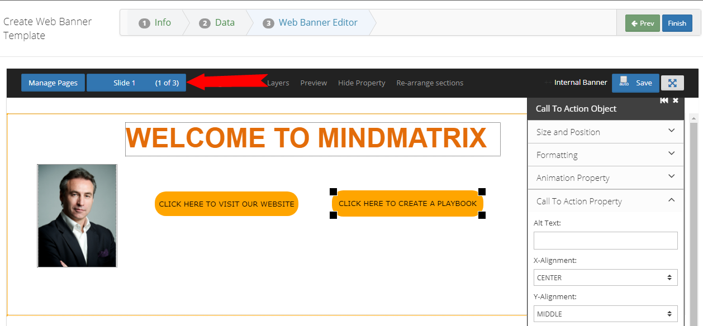Collapse the Call To Action Object panel leftward
The width and height of the screenshot is (703, 326).
pos(664,100)
